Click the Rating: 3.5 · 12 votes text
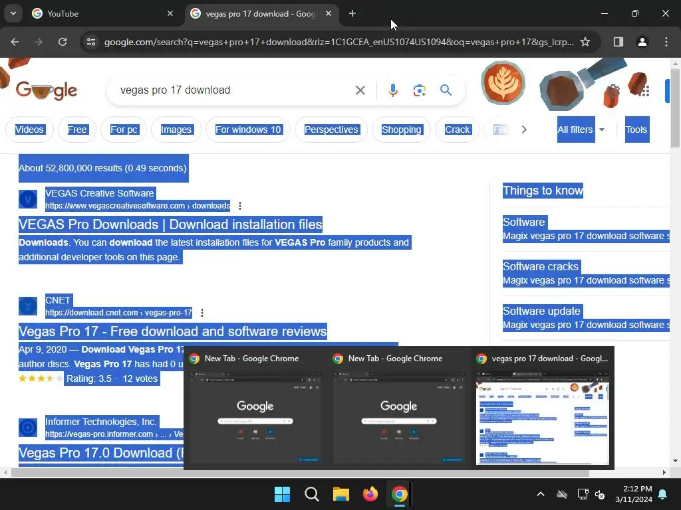The width and height of the screenshot is (681, 510). tap(112, 379)
